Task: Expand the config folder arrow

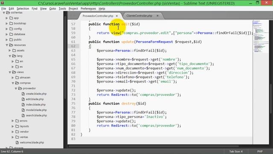Action: (7, 29)
